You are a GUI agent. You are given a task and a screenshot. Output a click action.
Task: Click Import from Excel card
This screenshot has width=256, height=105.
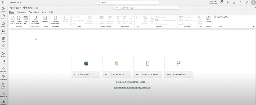pos(86,67)
